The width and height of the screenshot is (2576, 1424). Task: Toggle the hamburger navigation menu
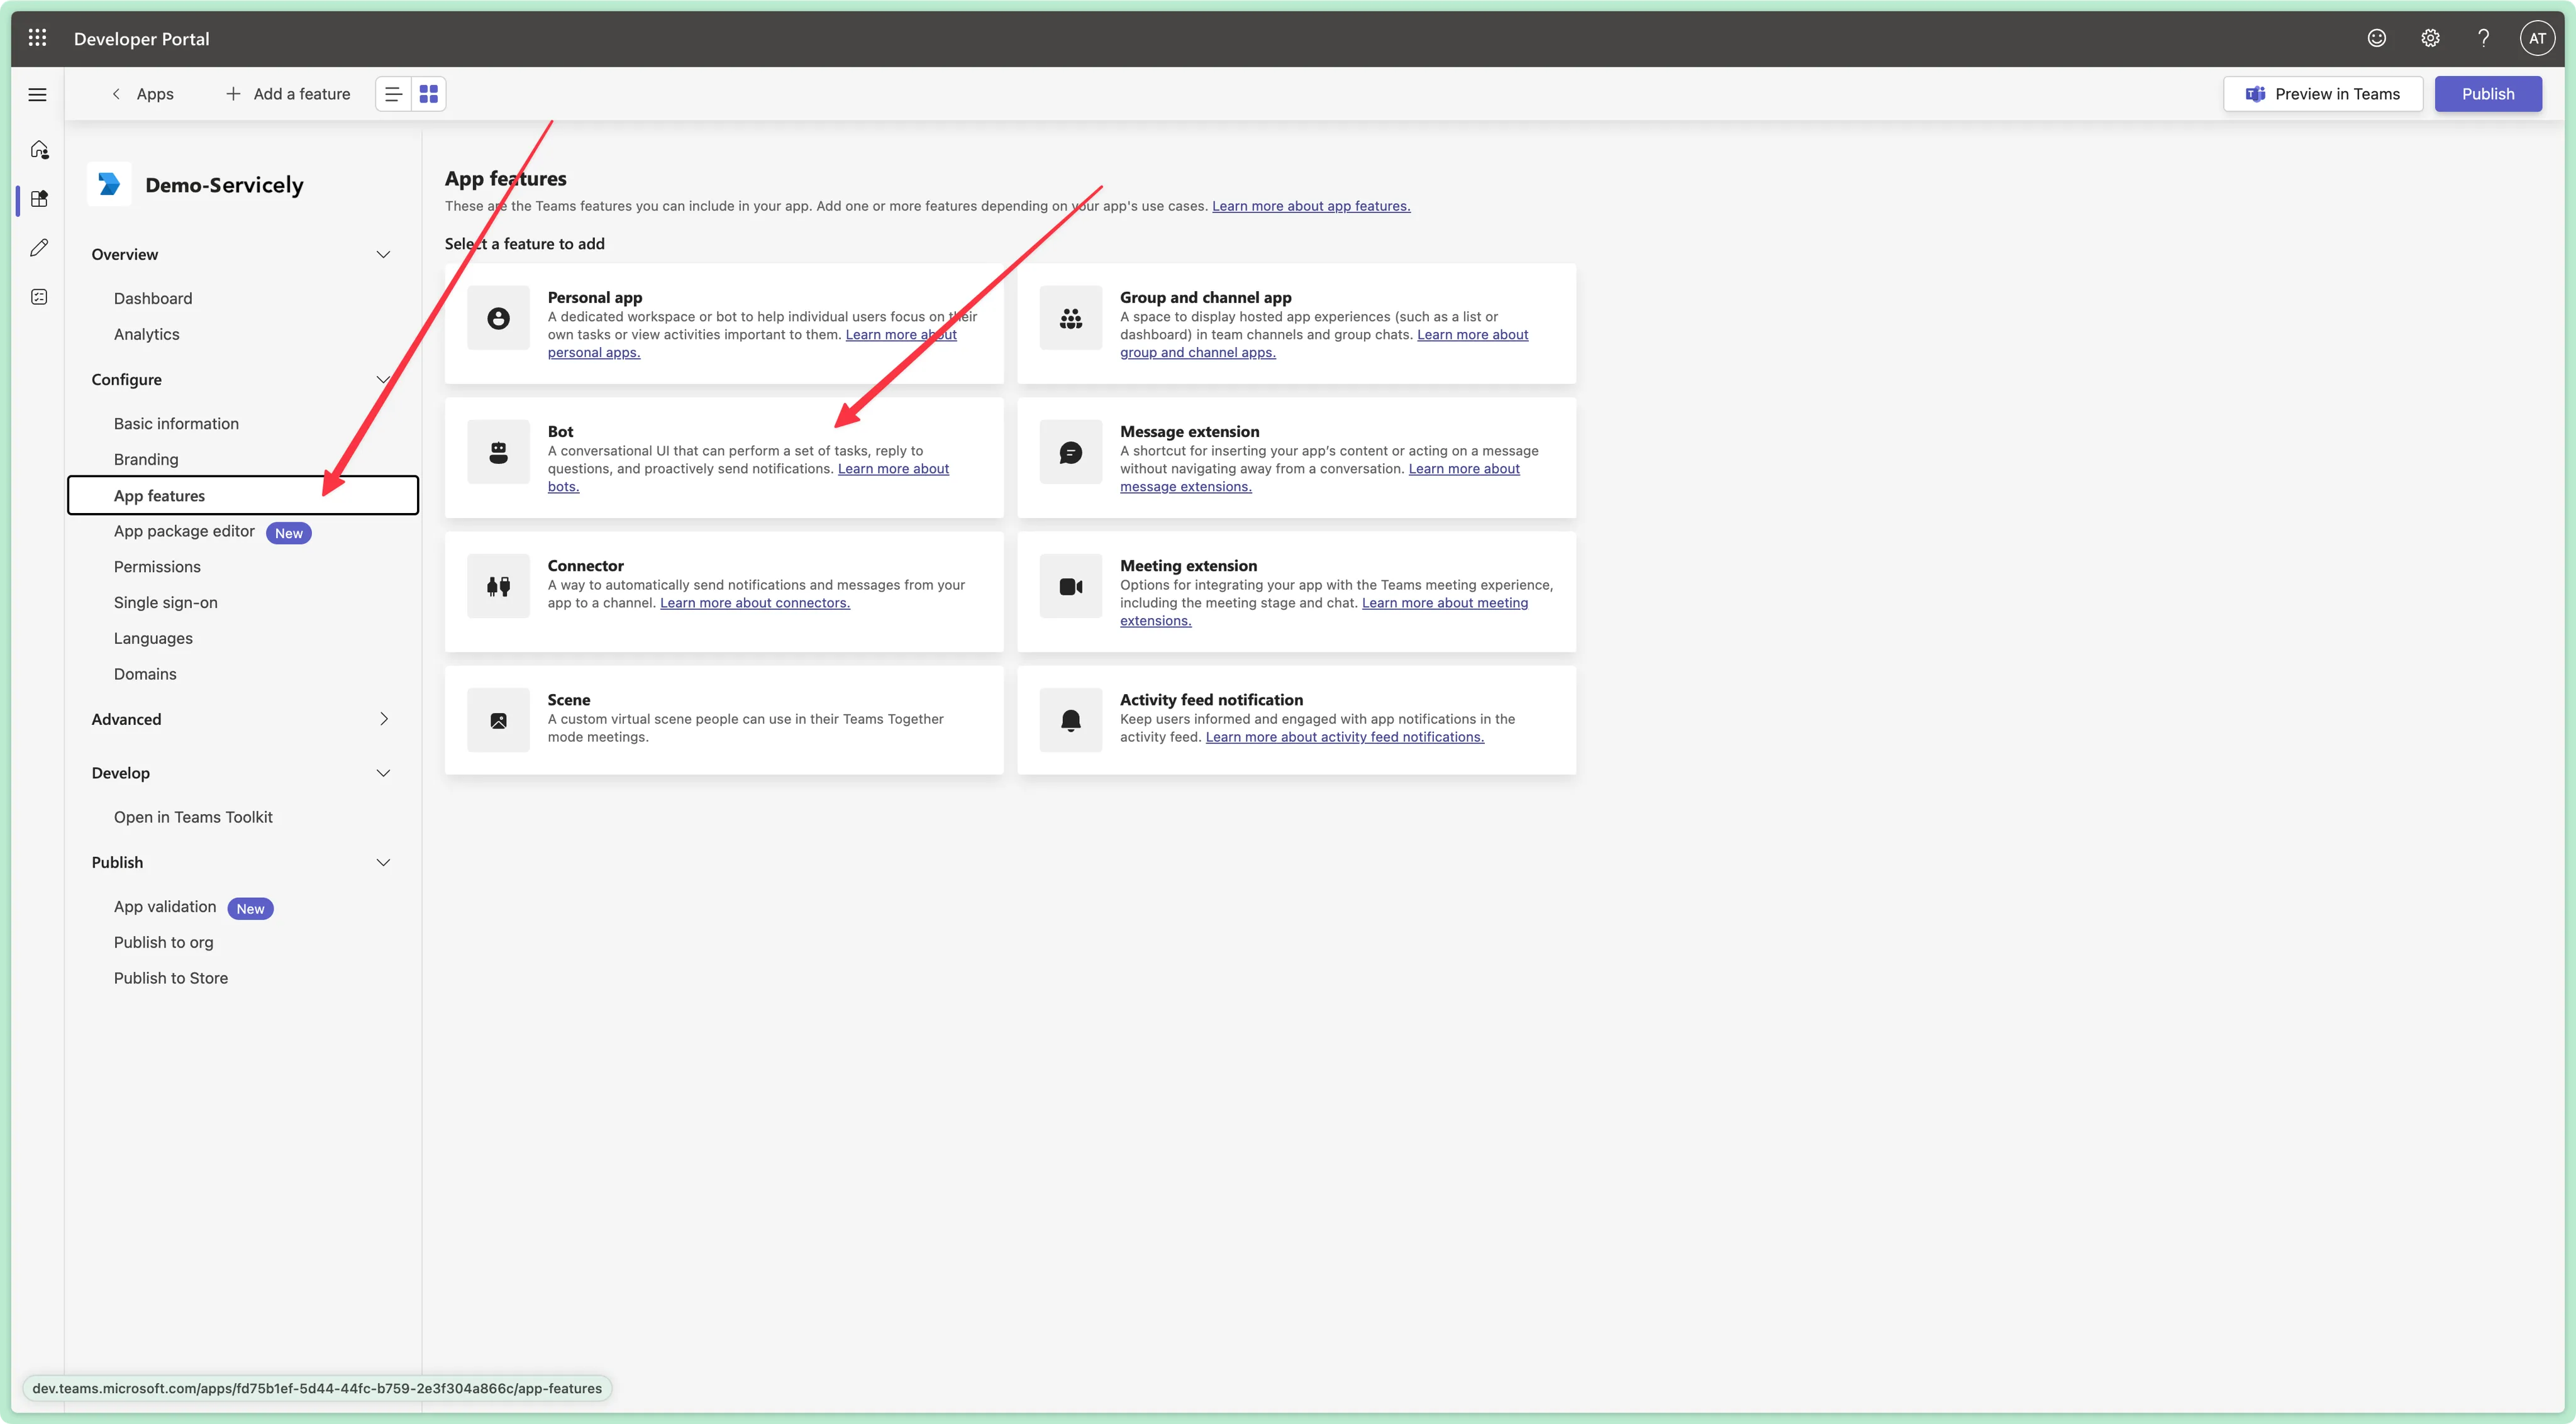(x=38, y=94)
